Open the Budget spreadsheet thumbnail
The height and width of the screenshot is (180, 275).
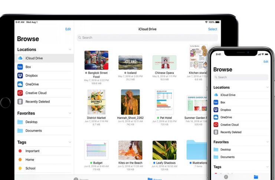click(96, 150)
